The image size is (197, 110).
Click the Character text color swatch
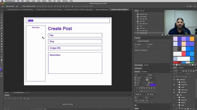coord(153,85)
